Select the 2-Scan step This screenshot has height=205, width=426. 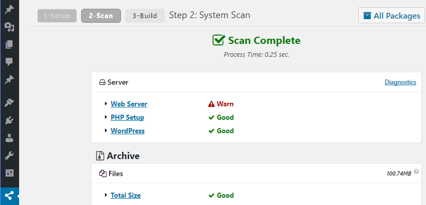tap(101, 15)
